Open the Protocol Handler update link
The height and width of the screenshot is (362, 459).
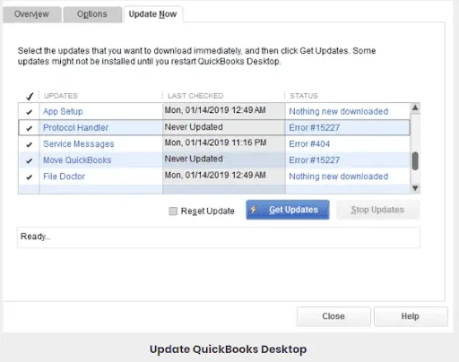tap(75, 127)
